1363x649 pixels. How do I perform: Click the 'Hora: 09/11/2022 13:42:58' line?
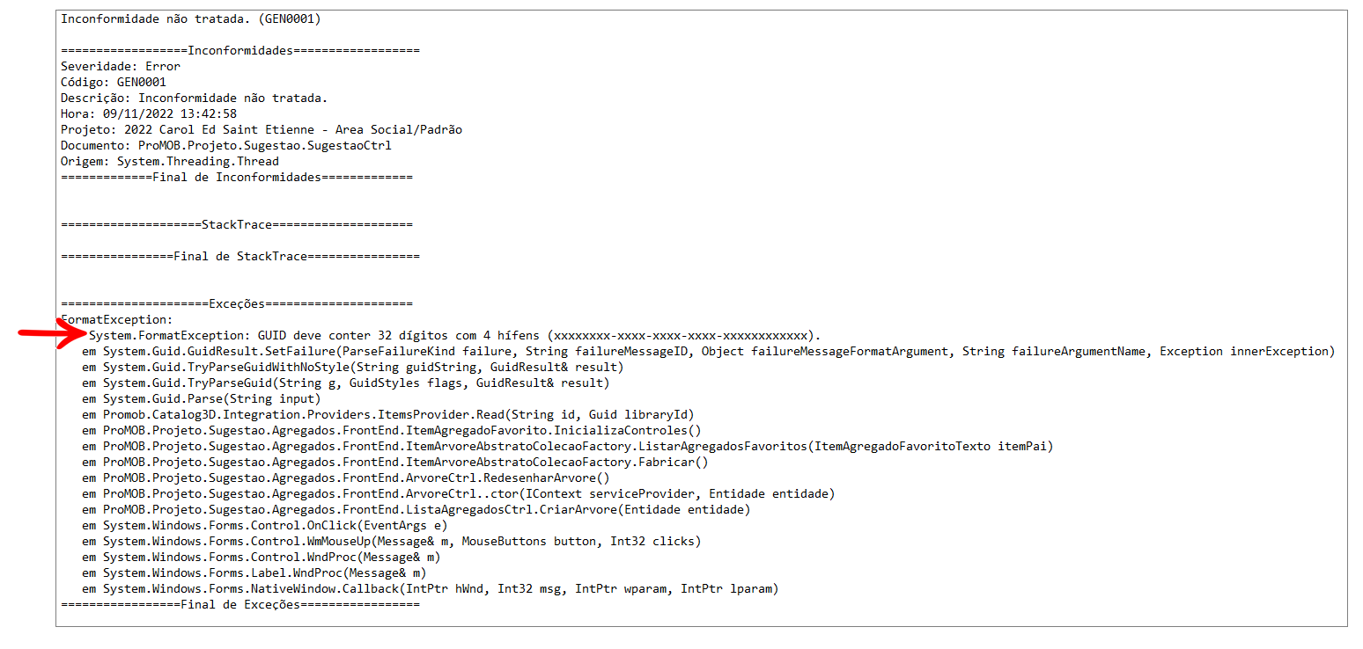point(149,113)
